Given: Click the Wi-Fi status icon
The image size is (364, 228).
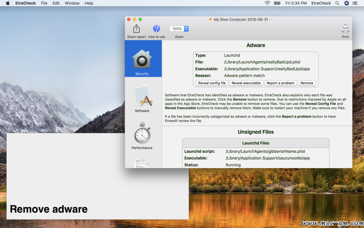Looking at the screenshot, I should coord(267,3).
